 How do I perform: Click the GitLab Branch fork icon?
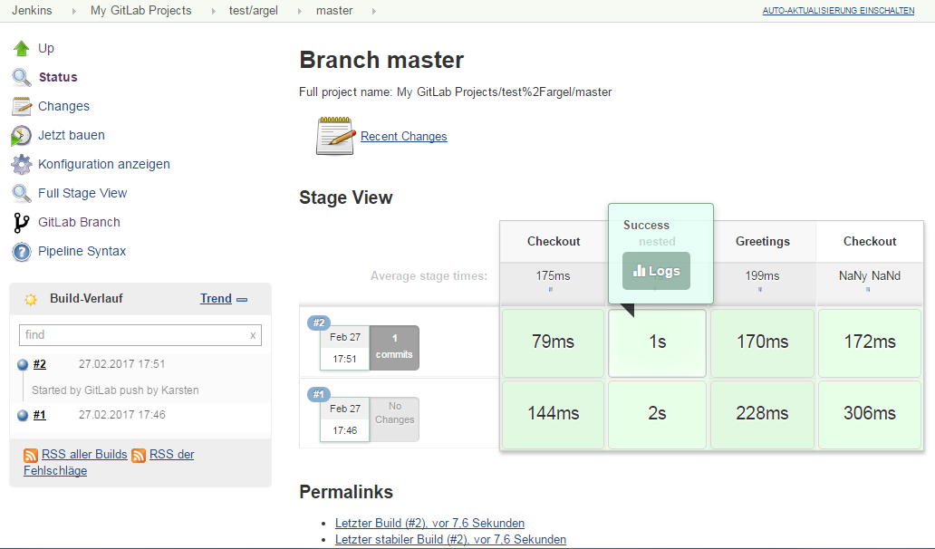(x=22, y=222)
